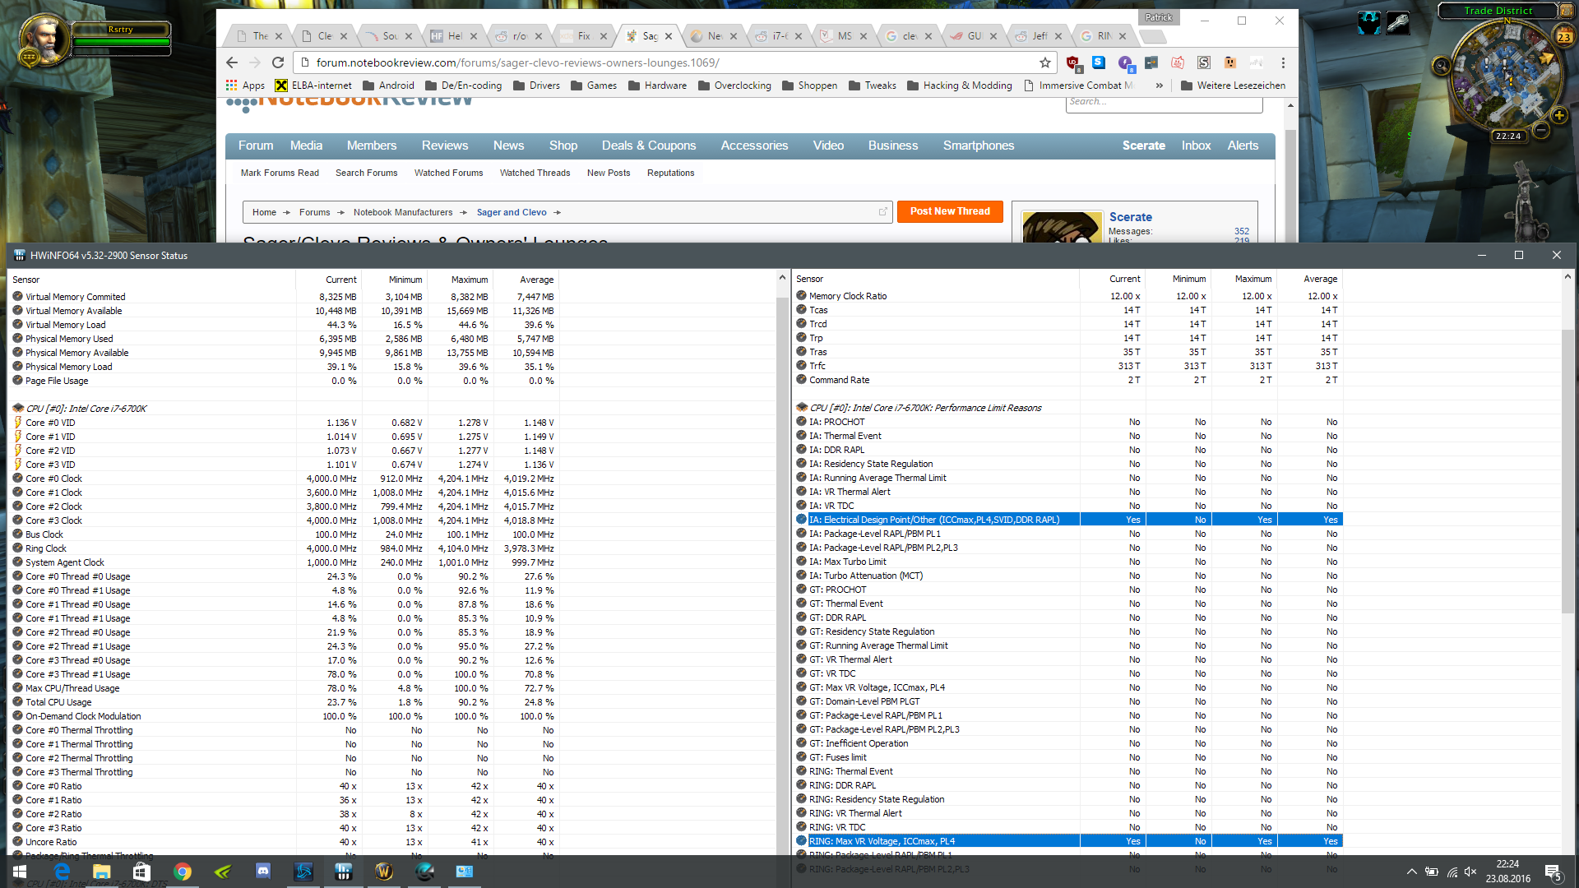Open the Windows notification center icon
Screen dimensions: 1579x888
point(1554,872)
